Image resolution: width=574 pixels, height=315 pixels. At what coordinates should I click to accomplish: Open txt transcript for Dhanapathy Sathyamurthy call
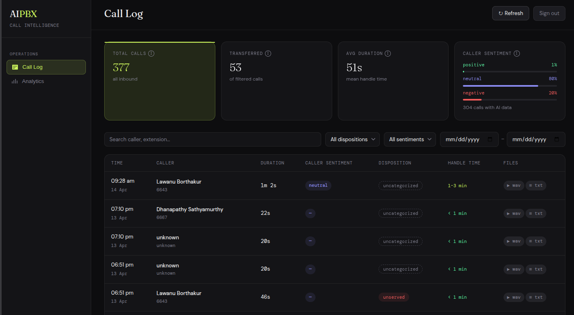point(536,213)
